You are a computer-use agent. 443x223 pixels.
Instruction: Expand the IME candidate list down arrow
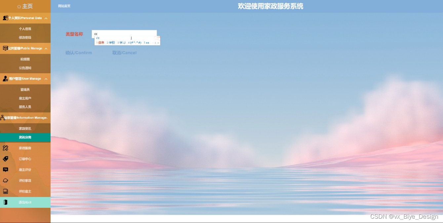(158, 43)
